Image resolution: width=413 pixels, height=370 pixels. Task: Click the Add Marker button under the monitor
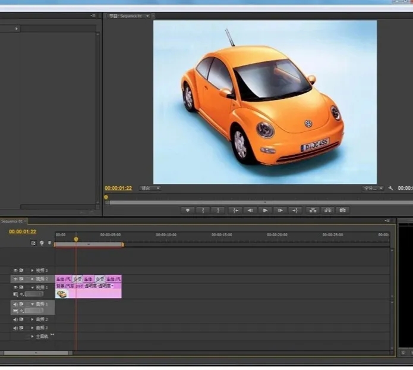point(188,210)
